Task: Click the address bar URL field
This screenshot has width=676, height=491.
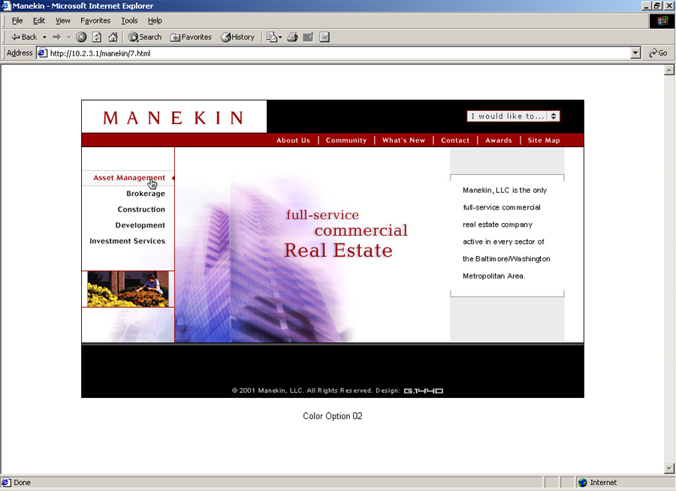Action: tap(330, 53)
